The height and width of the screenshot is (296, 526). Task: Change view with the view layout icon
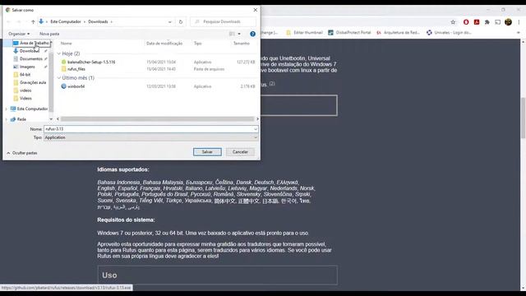(x=232, y=34)
